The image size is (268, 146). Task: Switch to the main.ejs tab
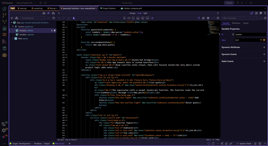point(22,8)
